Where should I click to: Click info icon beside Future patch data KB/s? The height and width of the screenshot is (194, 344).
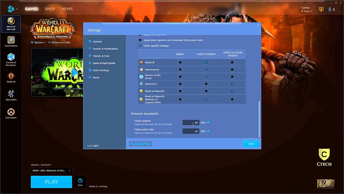pos(208,131)
